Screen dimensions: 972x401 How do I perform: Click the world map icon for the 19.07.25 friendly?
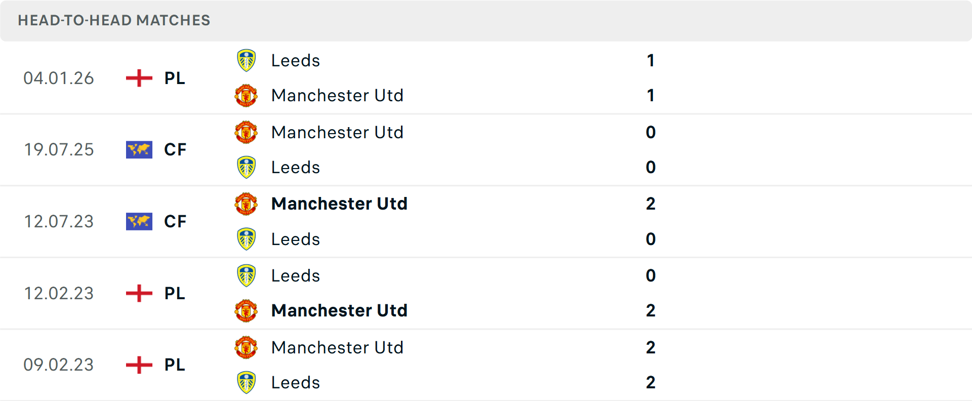(139, 149)
